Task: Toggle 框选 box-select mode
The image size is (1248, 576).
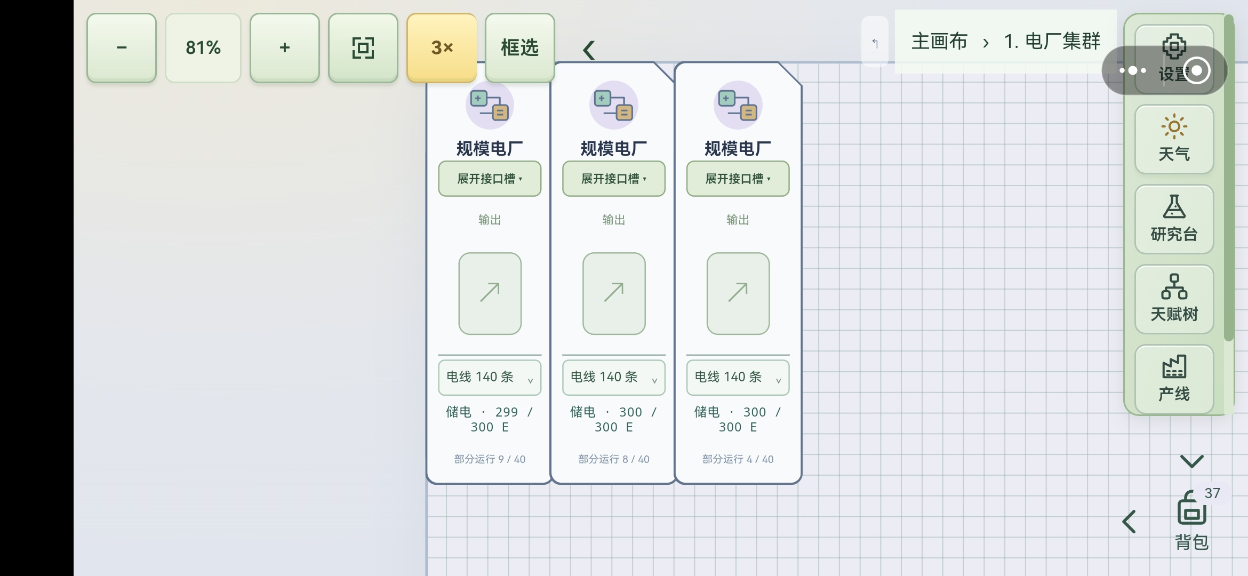Action: (x=520, y=48)
